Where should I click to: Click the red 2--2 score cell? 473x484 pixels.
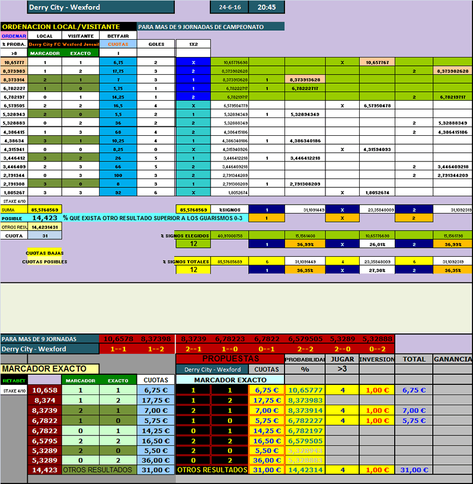[305, 349]
